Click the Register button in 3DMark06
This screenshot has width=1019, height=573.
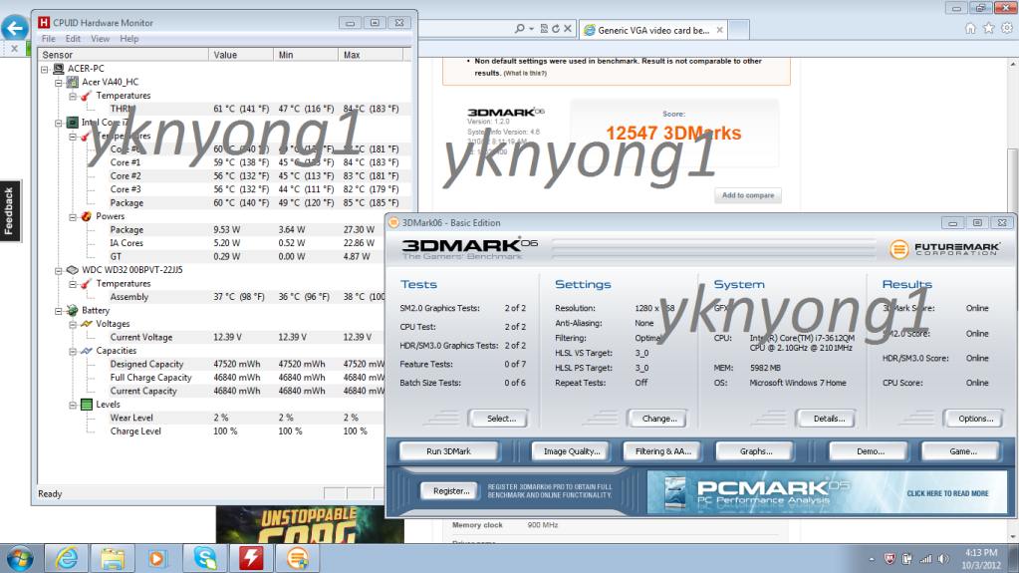pos(450,491)
